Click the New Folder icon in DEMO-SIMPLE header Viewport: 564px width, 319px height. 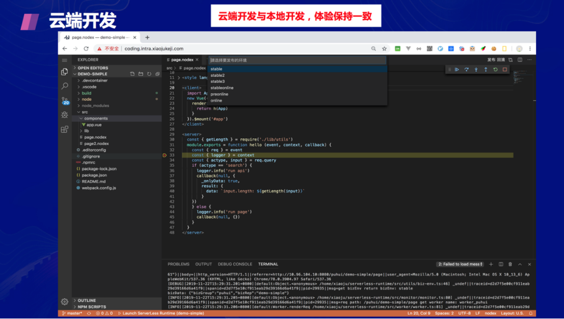(141, 74)
